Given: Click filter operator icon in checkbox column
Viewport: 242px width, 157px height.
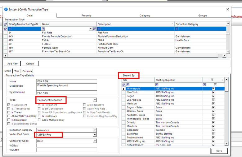Looking at the screenshot, I should [204, 85].
